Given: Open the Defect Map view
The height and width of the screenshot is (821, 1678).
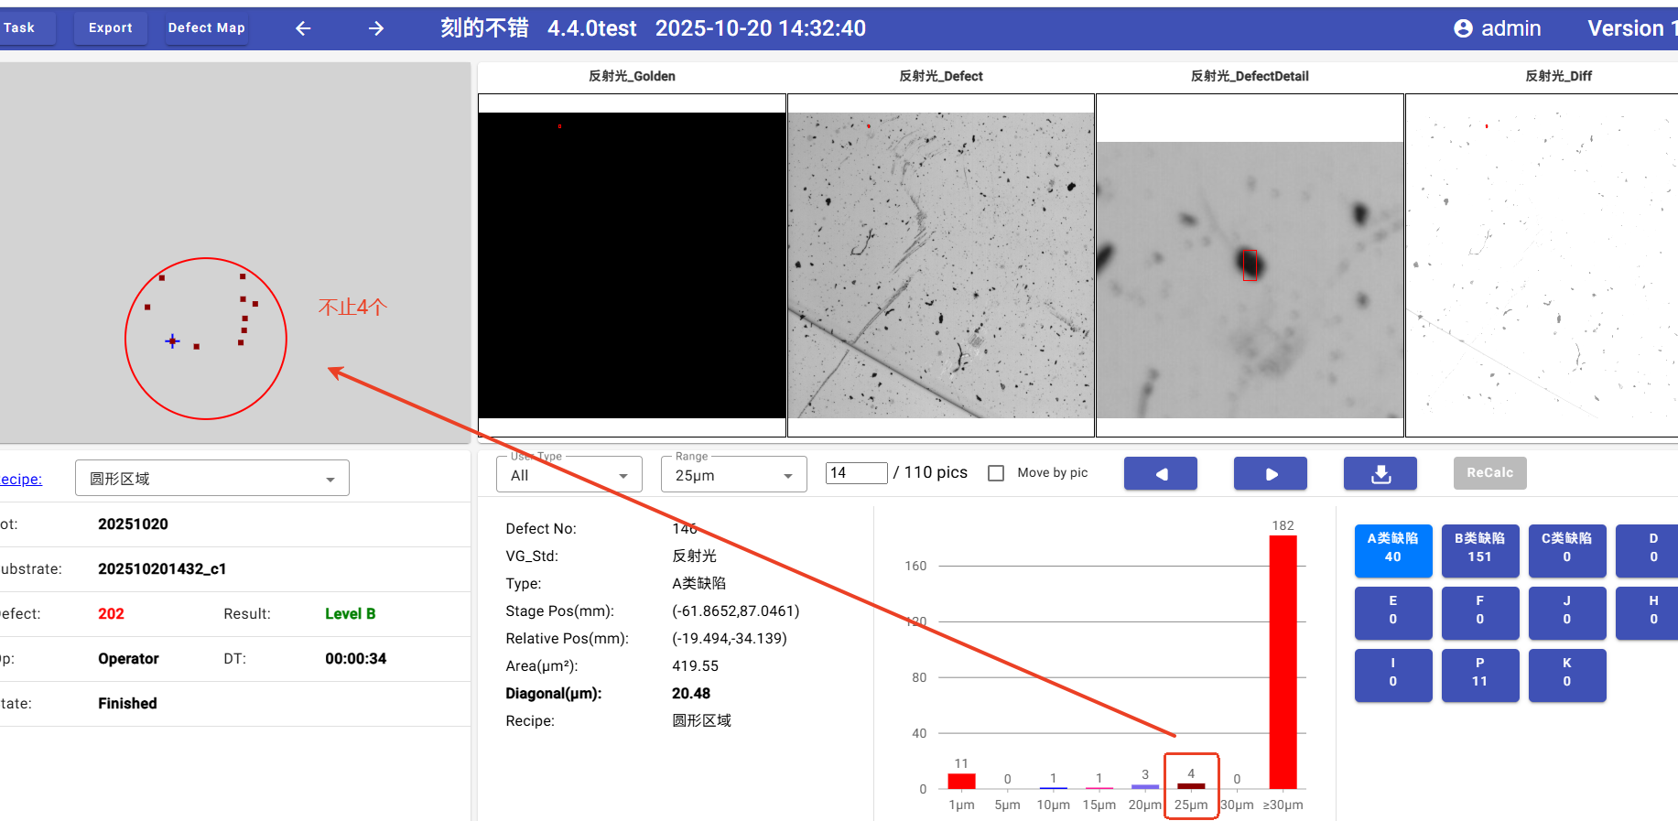Looking at the screenshot, I should click(x=206, y=28).
